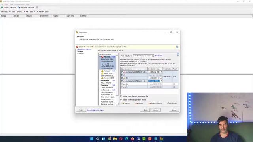Click Next to continue the conversion

click(155, 110)
